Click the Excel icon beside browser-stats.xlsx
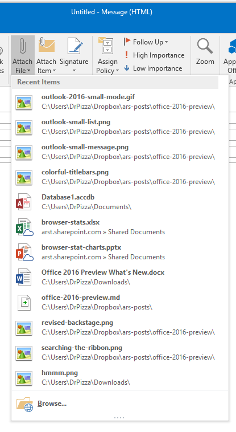This screenshot has height=432, width=236. coord(24,227)
